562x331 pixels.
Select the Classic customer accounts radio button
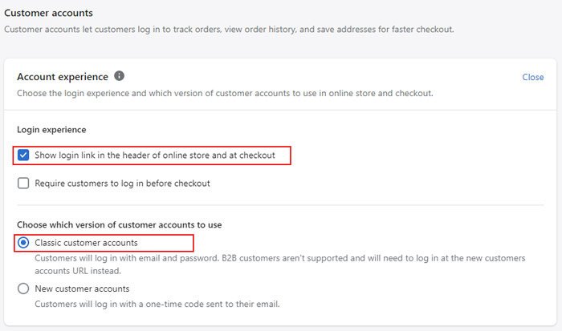23,242
